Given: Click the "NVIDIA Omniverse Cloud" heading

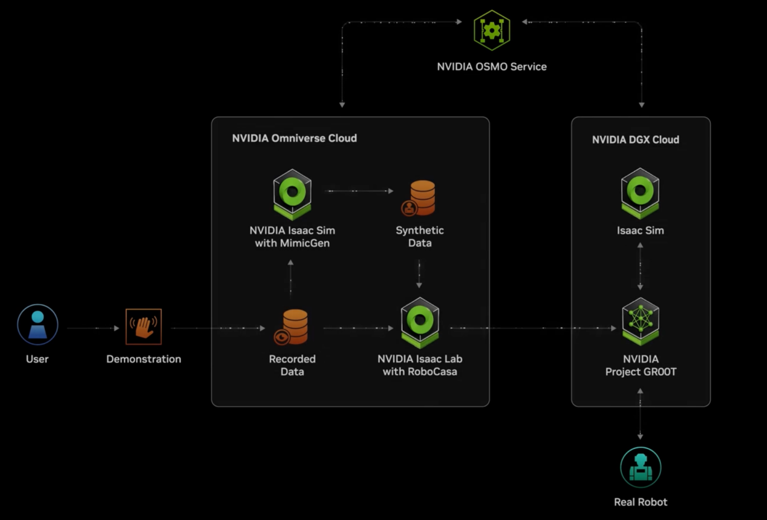Looking at the screenshot, I should (295, 138).
